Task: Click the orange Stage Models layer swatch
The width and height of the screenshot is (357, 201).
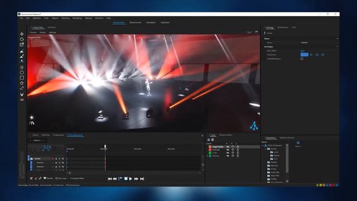Action: (x=210, y=147)
